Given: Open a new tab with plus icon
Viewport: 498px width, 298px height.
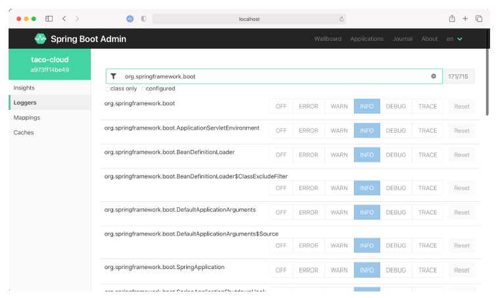Looking at the screenshot, I should point(465,19).
